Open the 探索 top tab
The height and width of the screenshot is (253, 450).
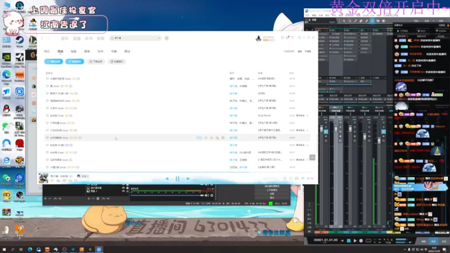[x=101, y=38]
